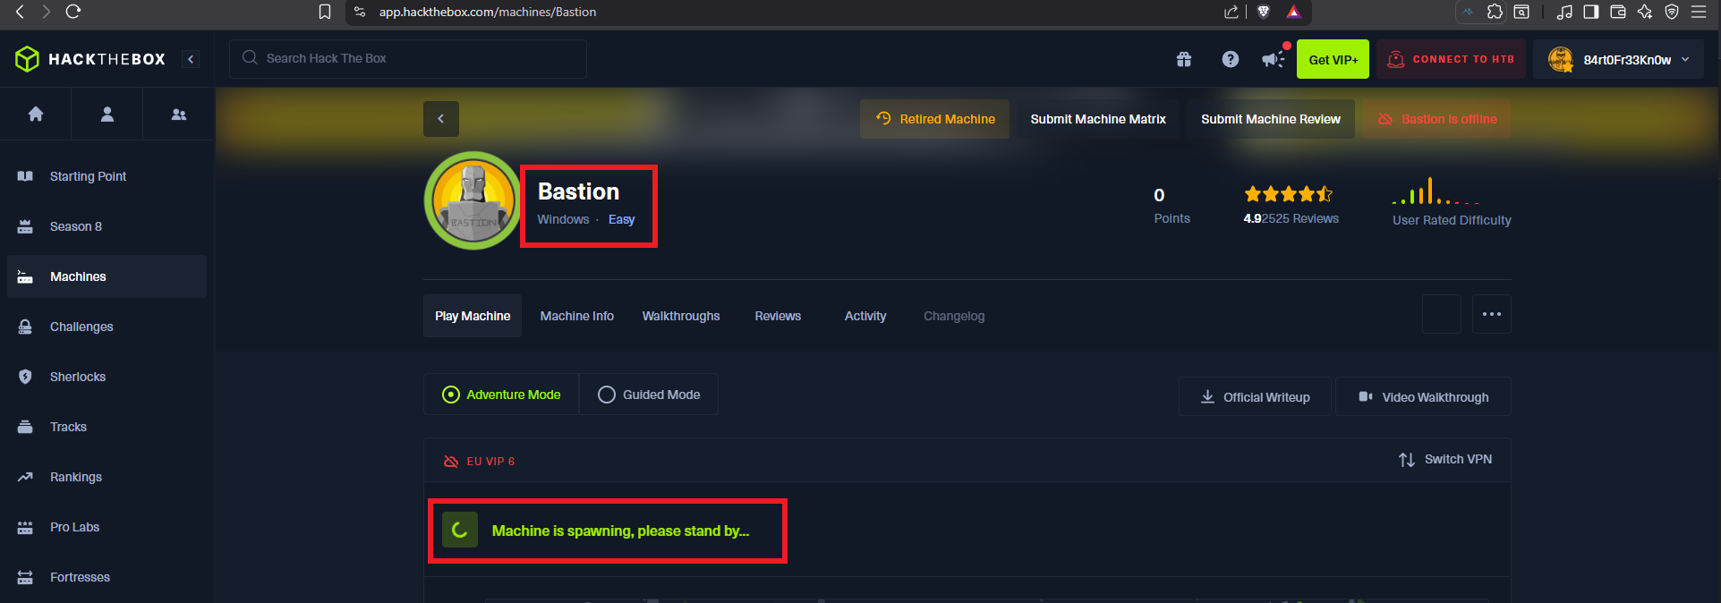1721x603 pixels.
Task: Click the address bar URL
Action: 488,12
